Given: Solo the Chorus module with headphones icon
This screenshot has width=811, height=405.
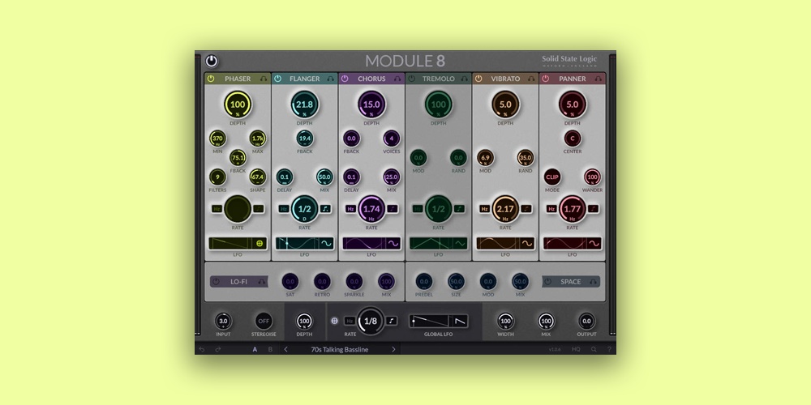Looking at the screenshot, I should pyautogui.click(x=397, y=79).
